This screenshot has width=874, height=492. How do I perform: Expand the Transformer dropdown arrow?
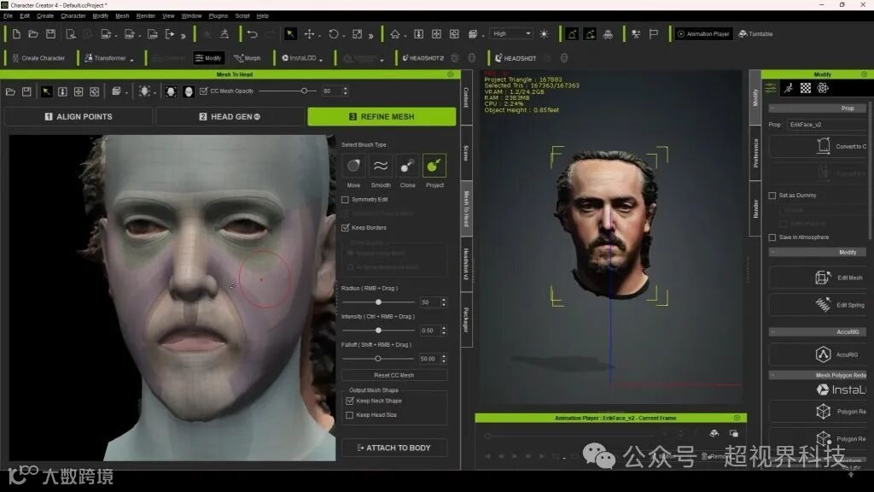coord(132,59)
